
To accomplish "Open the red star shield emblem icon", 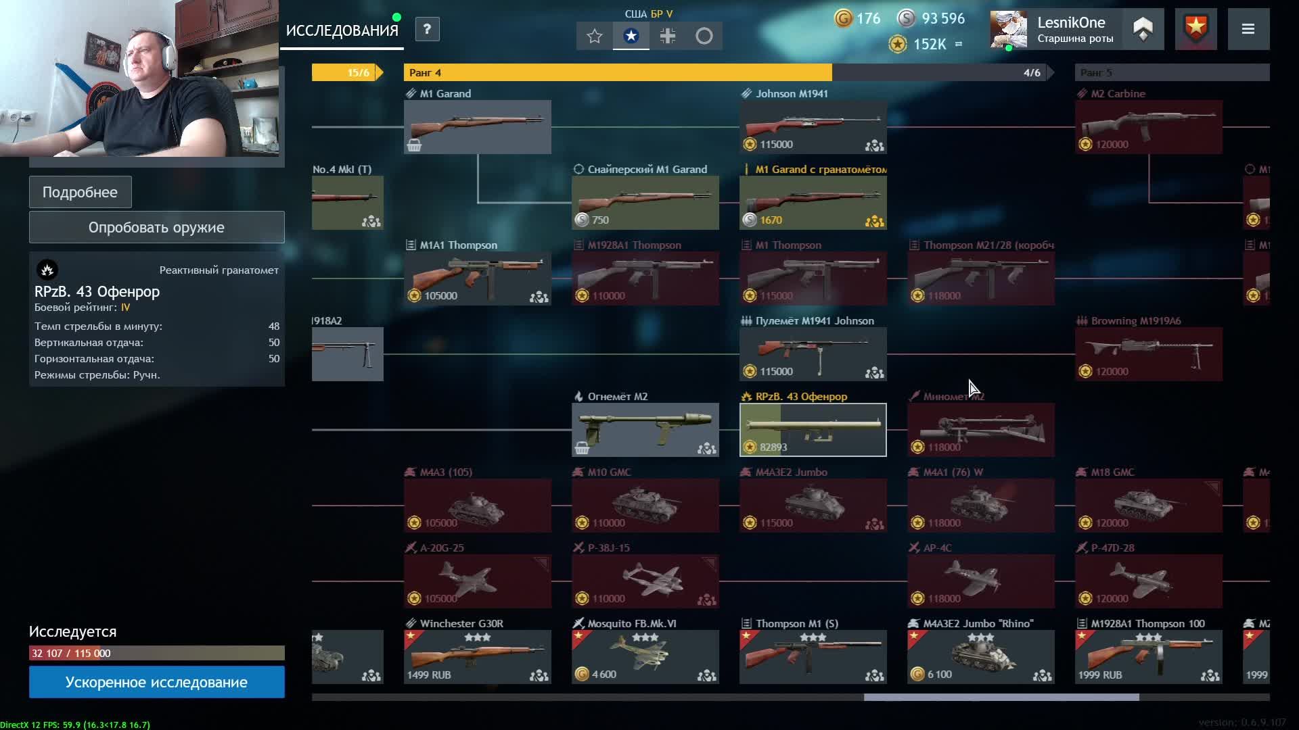I will 1196,29.
